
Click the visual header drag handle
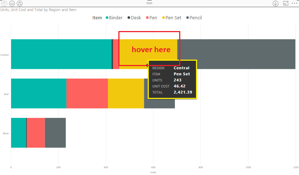coord(149,2)
